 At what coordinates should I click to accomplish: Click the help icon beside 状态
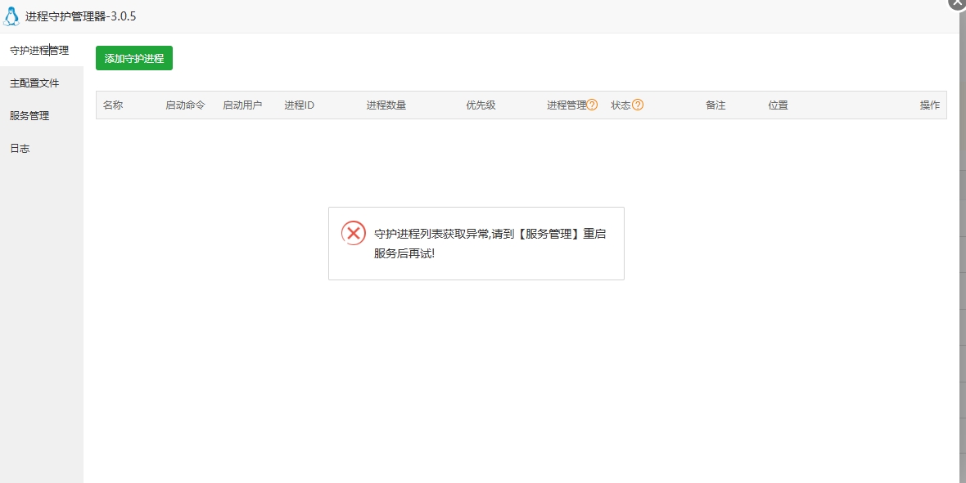(x=638, y=105)
